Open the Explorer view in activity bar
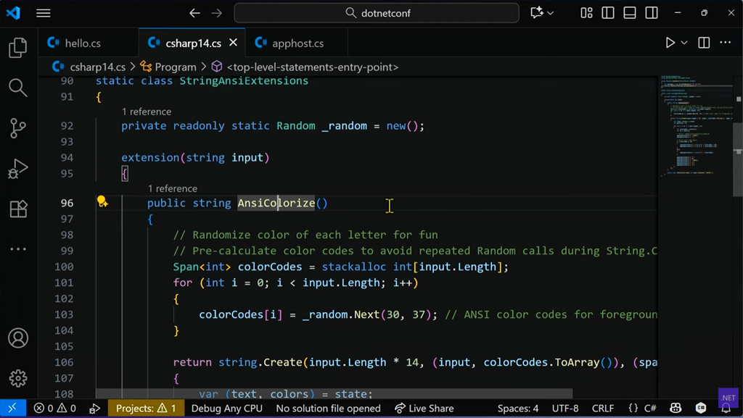 (18, 49)
